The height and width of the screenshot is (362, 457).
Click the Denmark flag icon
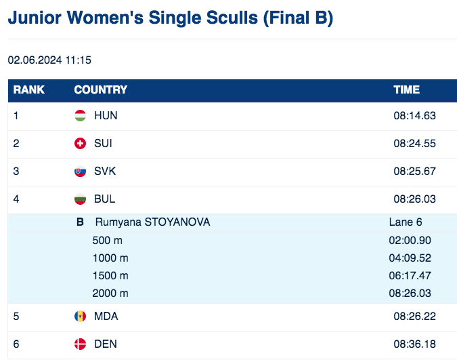tap(80, 344)
